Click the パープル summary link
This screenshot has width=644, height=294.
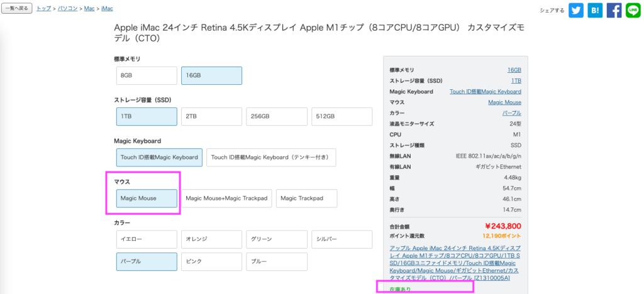512,112
